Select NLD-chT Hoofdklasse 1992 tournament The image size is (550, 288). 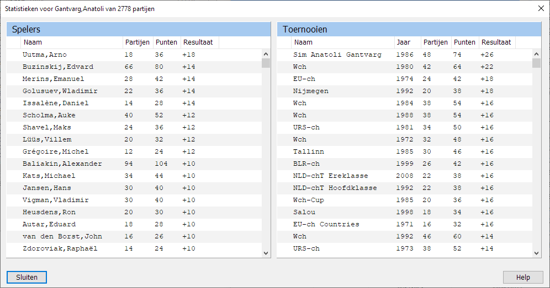(405, 188)
